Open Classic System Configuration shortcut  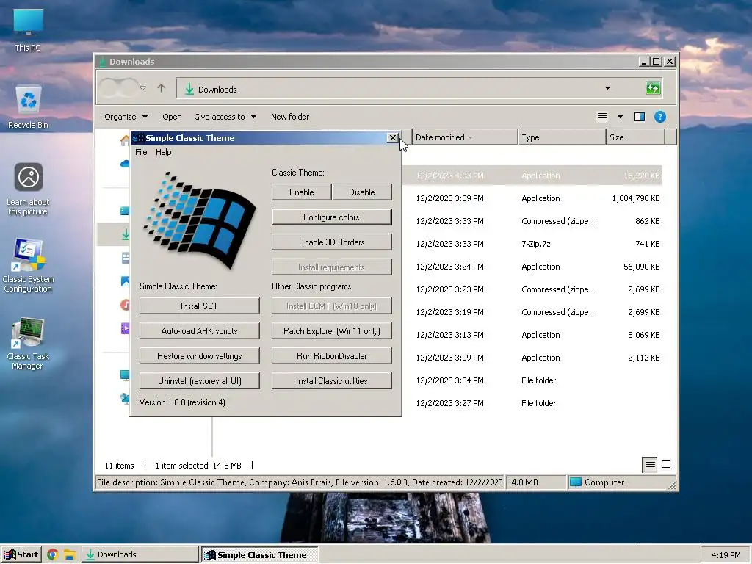(x=28, y=265)
